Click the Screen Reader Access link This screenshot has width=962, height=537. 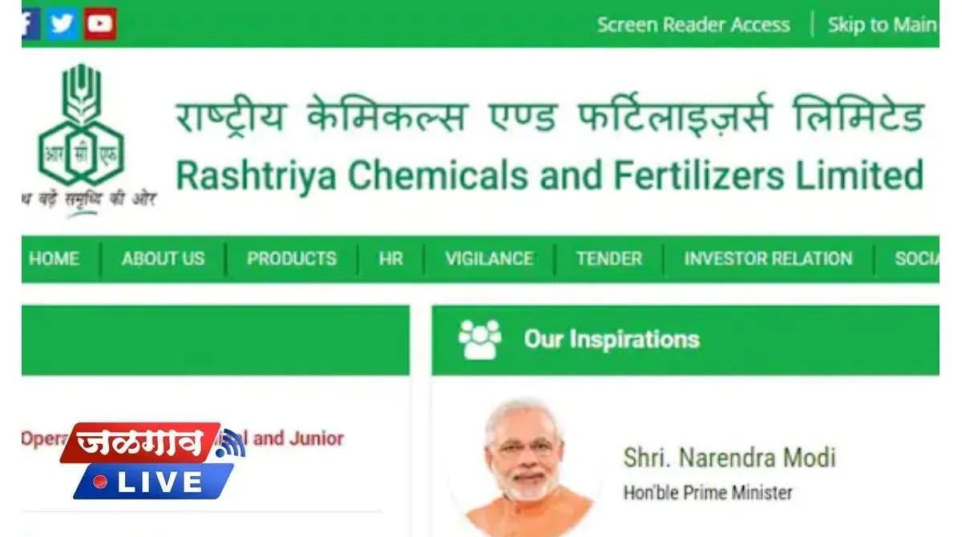tap(693, 25)
